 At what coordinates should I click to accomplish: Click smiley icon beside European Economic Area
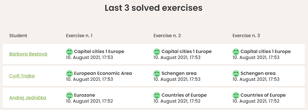pos(69,74)
